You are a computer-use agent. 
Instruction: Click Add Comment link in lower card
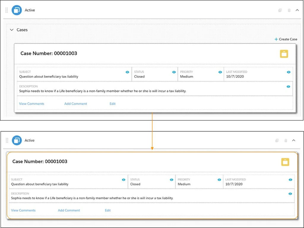(69, 210)
